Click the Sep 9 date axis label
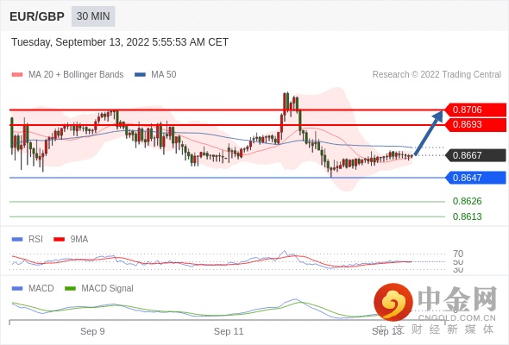The image size is (509, 345). (x=92, y=331)
